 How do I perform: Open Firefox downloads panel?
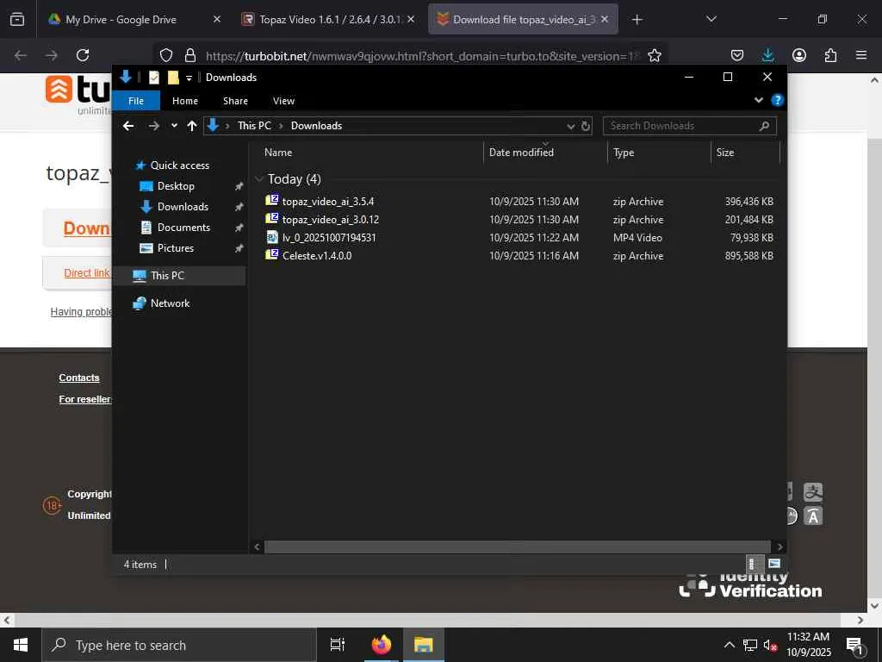pyautogui.click(x=767, y=55)
